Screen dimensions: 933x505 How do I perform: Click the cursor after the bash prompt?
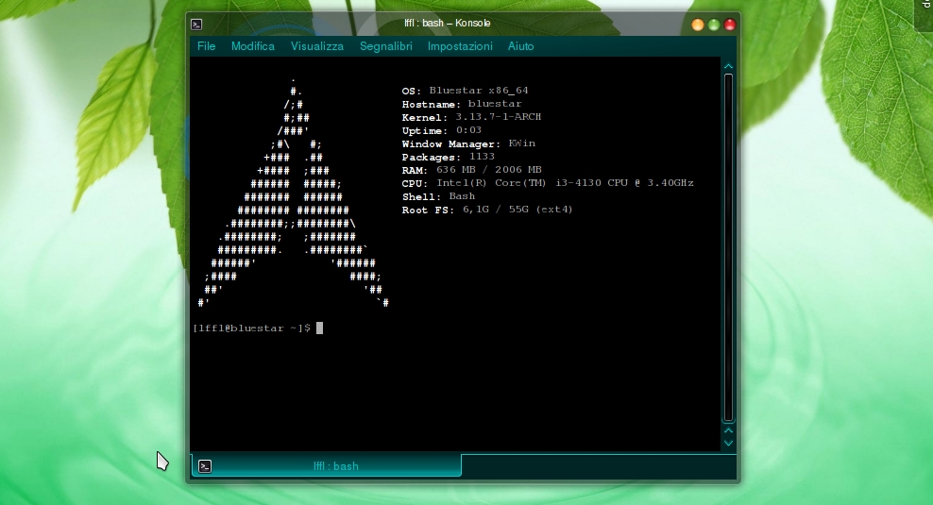320,328
